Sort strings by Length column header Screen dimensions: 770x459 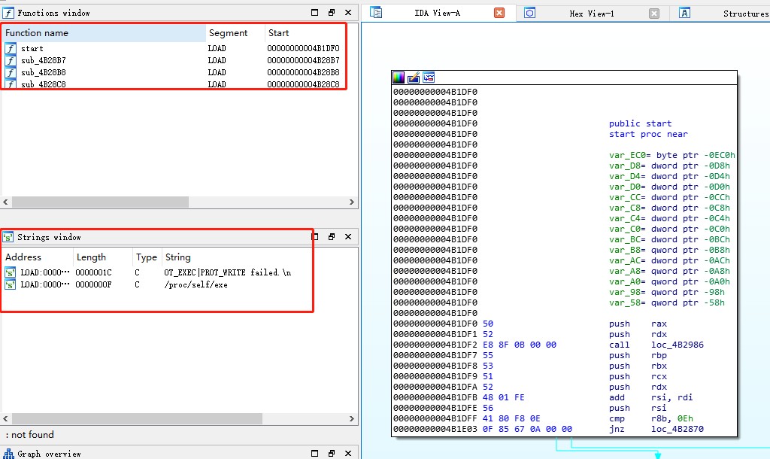tap(91, 257)
